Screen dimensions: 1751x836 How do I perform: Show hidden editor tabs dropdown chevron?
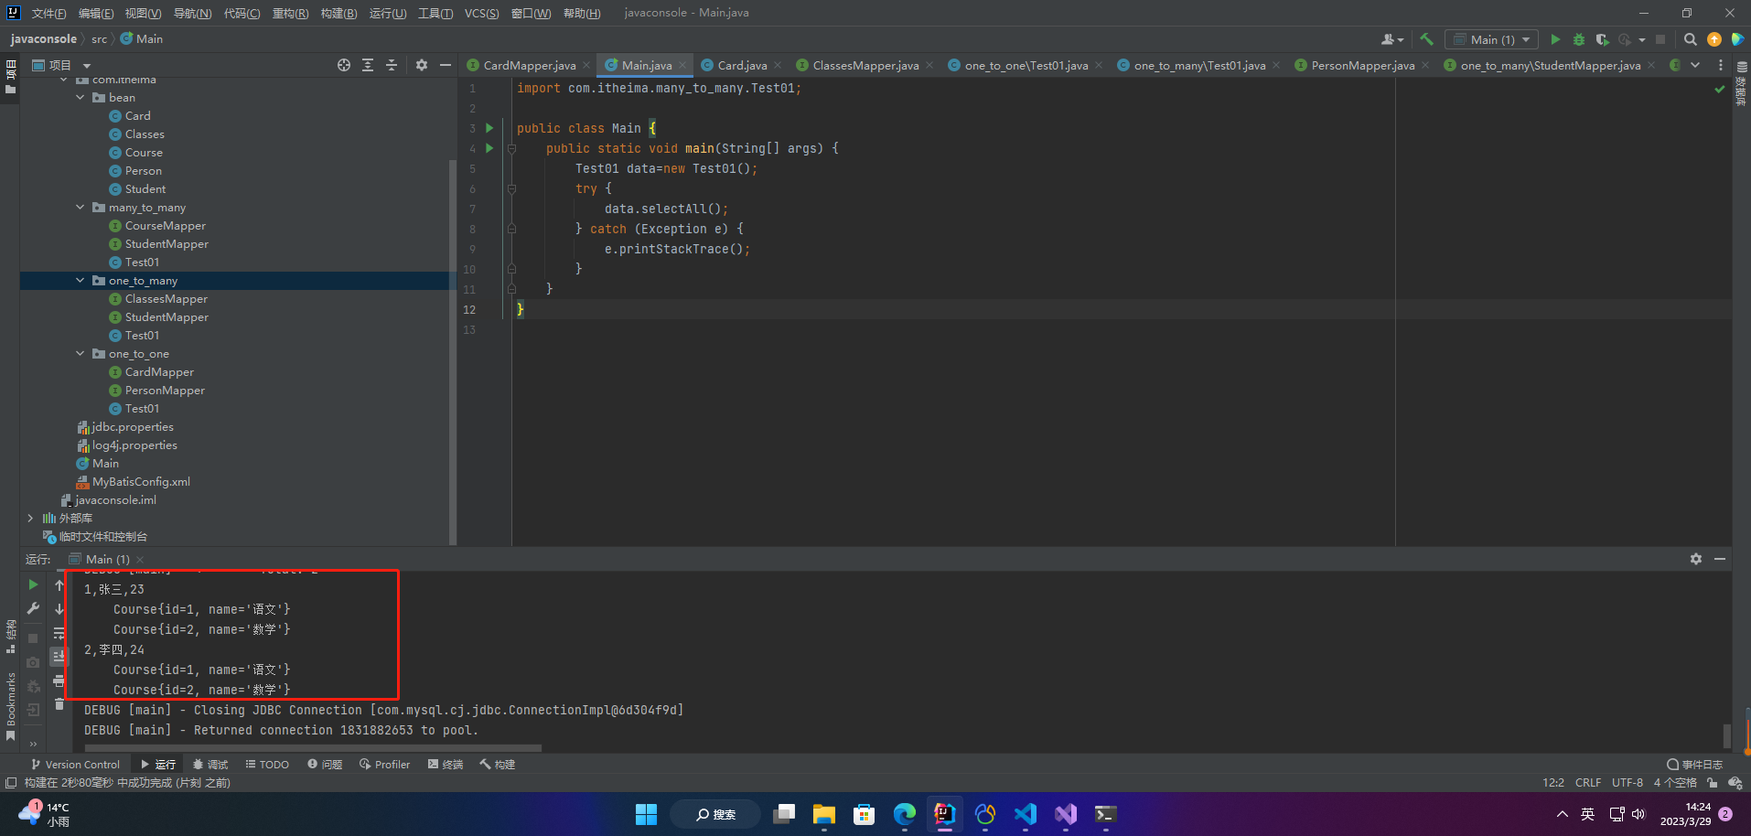1695,65
